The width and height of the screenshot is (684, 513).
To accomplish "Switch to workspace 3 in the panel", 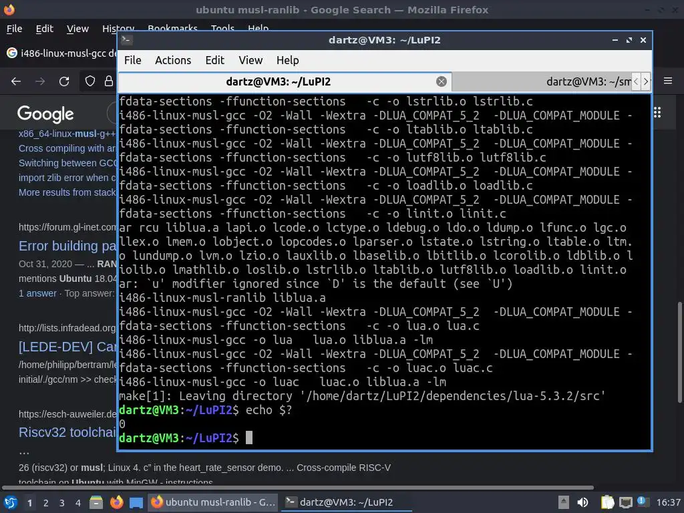I will pyautogui.click(x=62, y=503).
